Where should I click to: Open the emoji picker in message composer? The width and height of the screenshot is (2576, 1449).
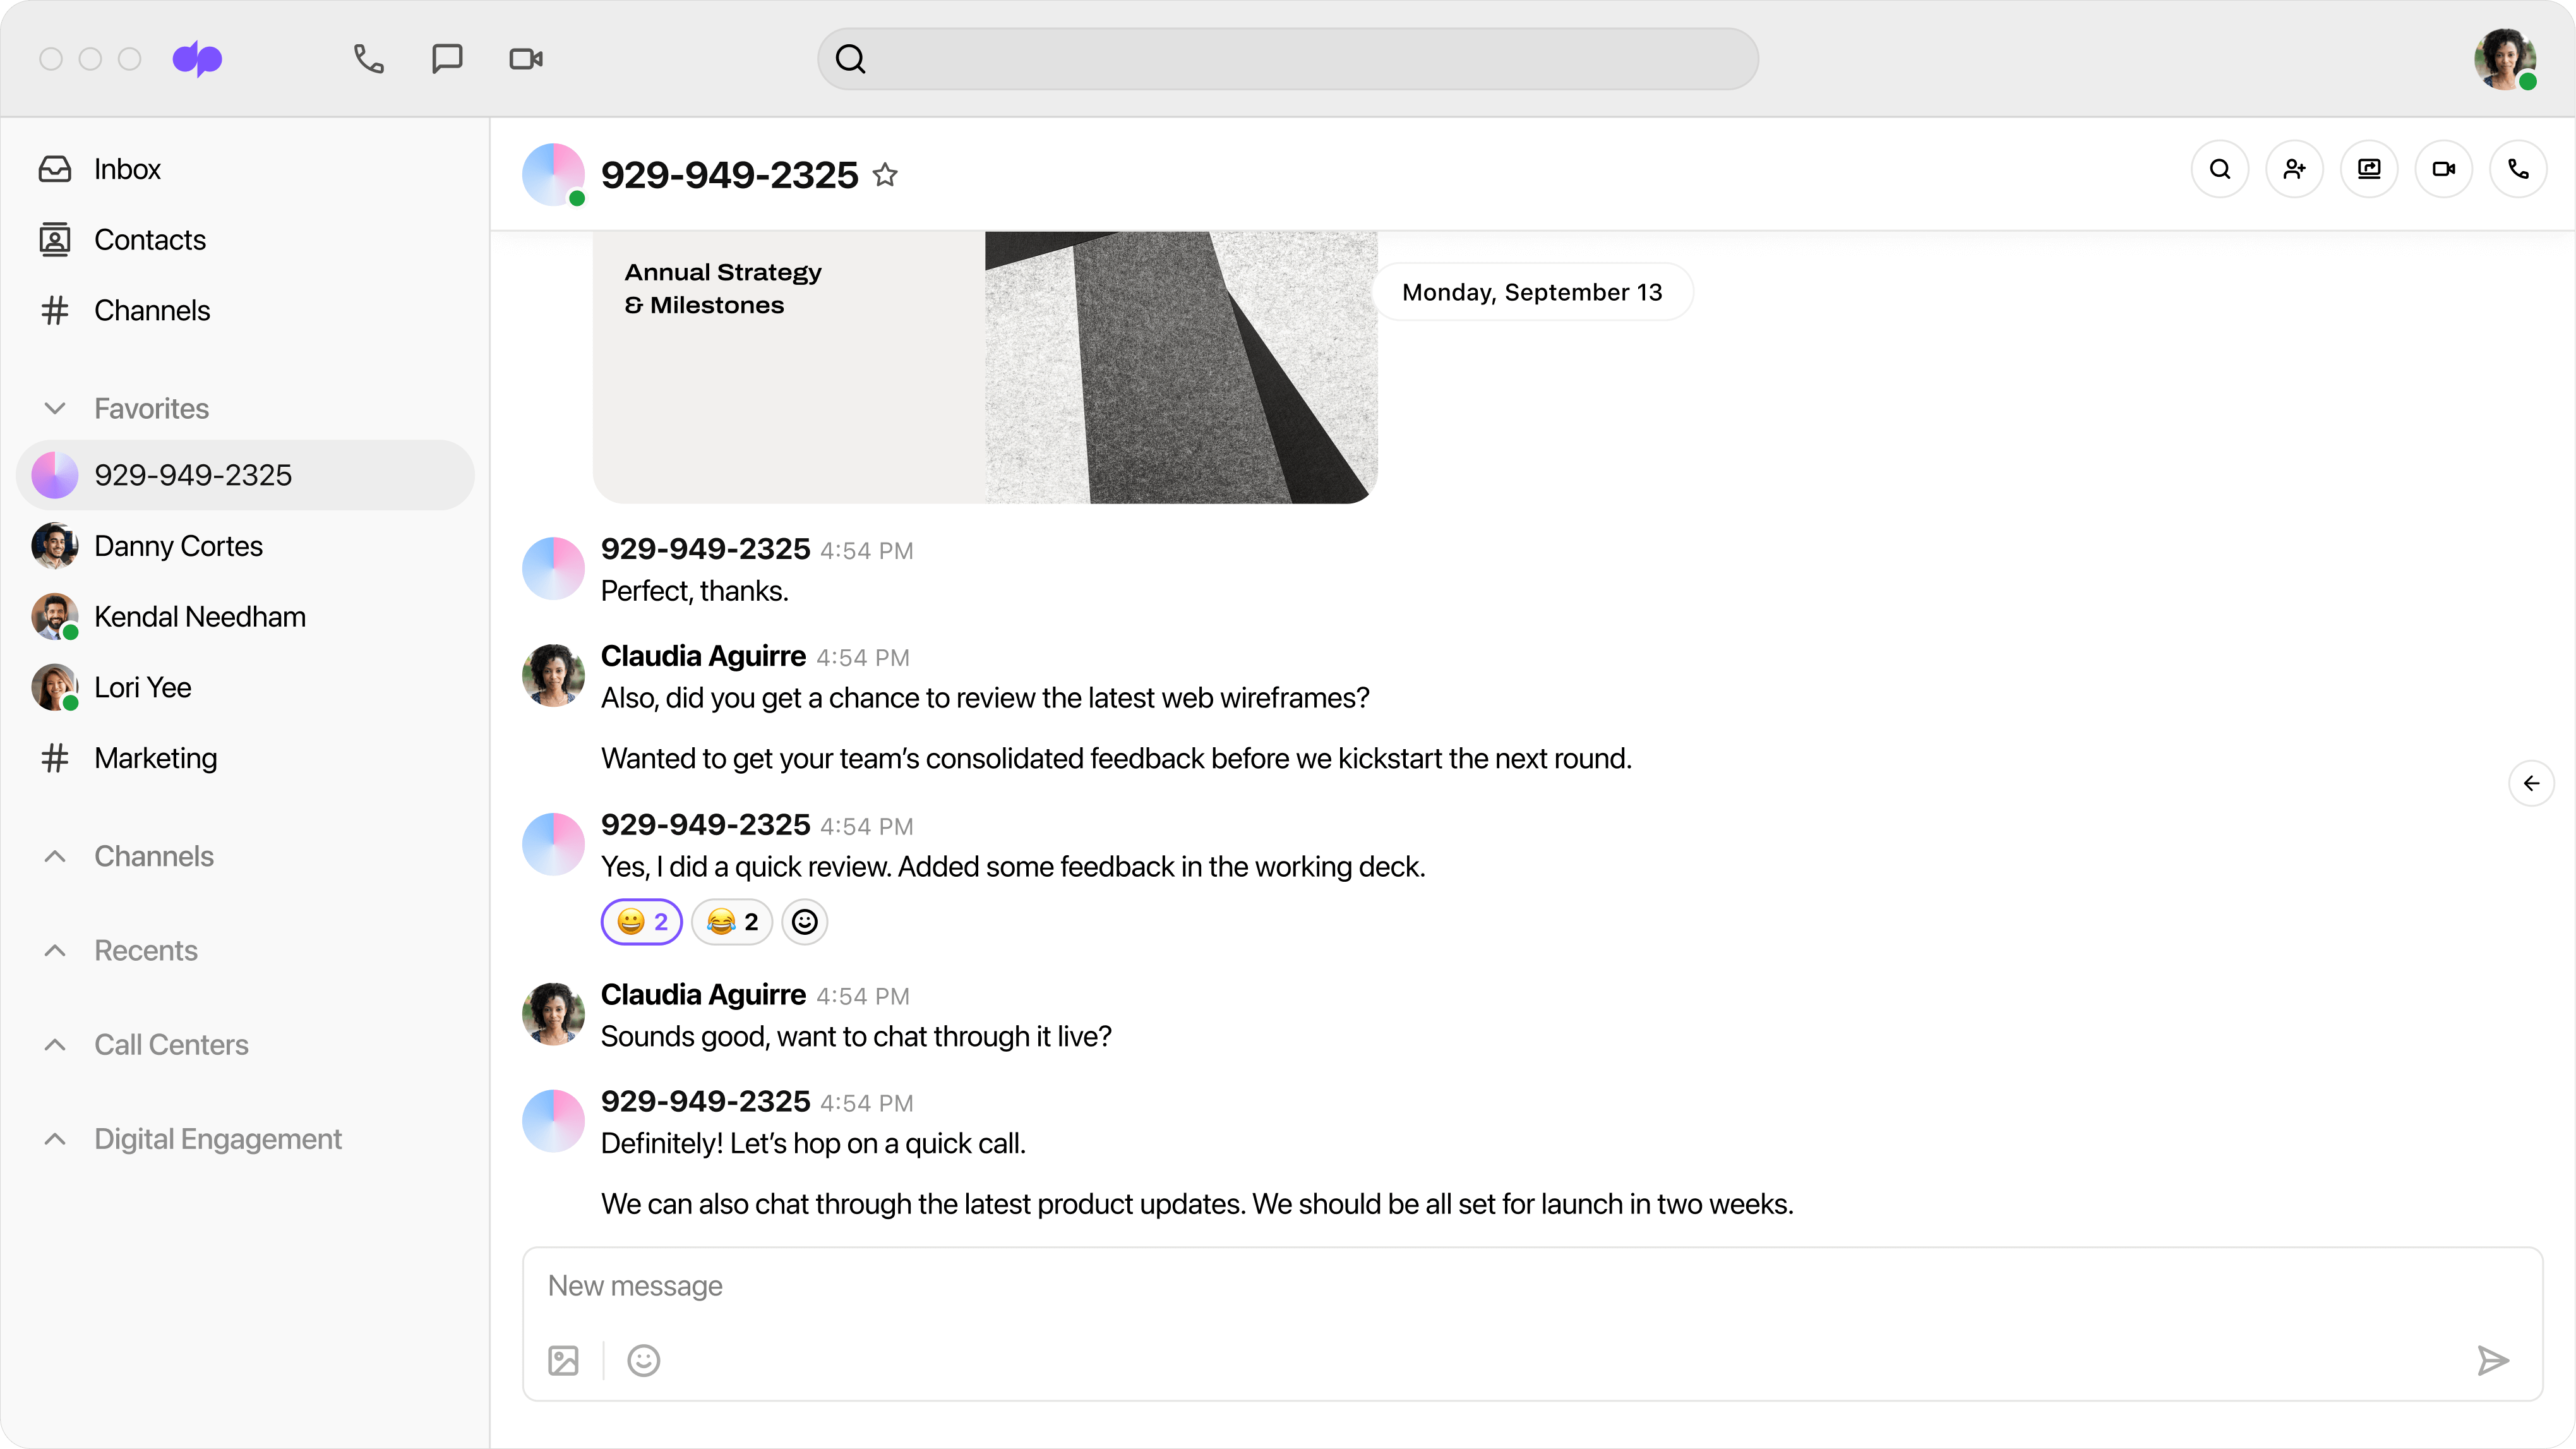(642, 1360)
